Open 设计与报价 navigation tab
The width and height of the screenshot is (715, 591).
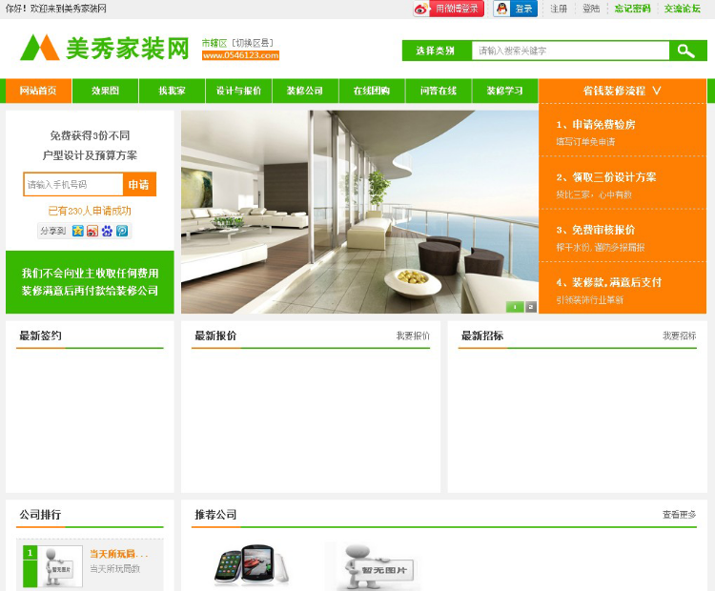pyautogui.click(x=238, y=91)
